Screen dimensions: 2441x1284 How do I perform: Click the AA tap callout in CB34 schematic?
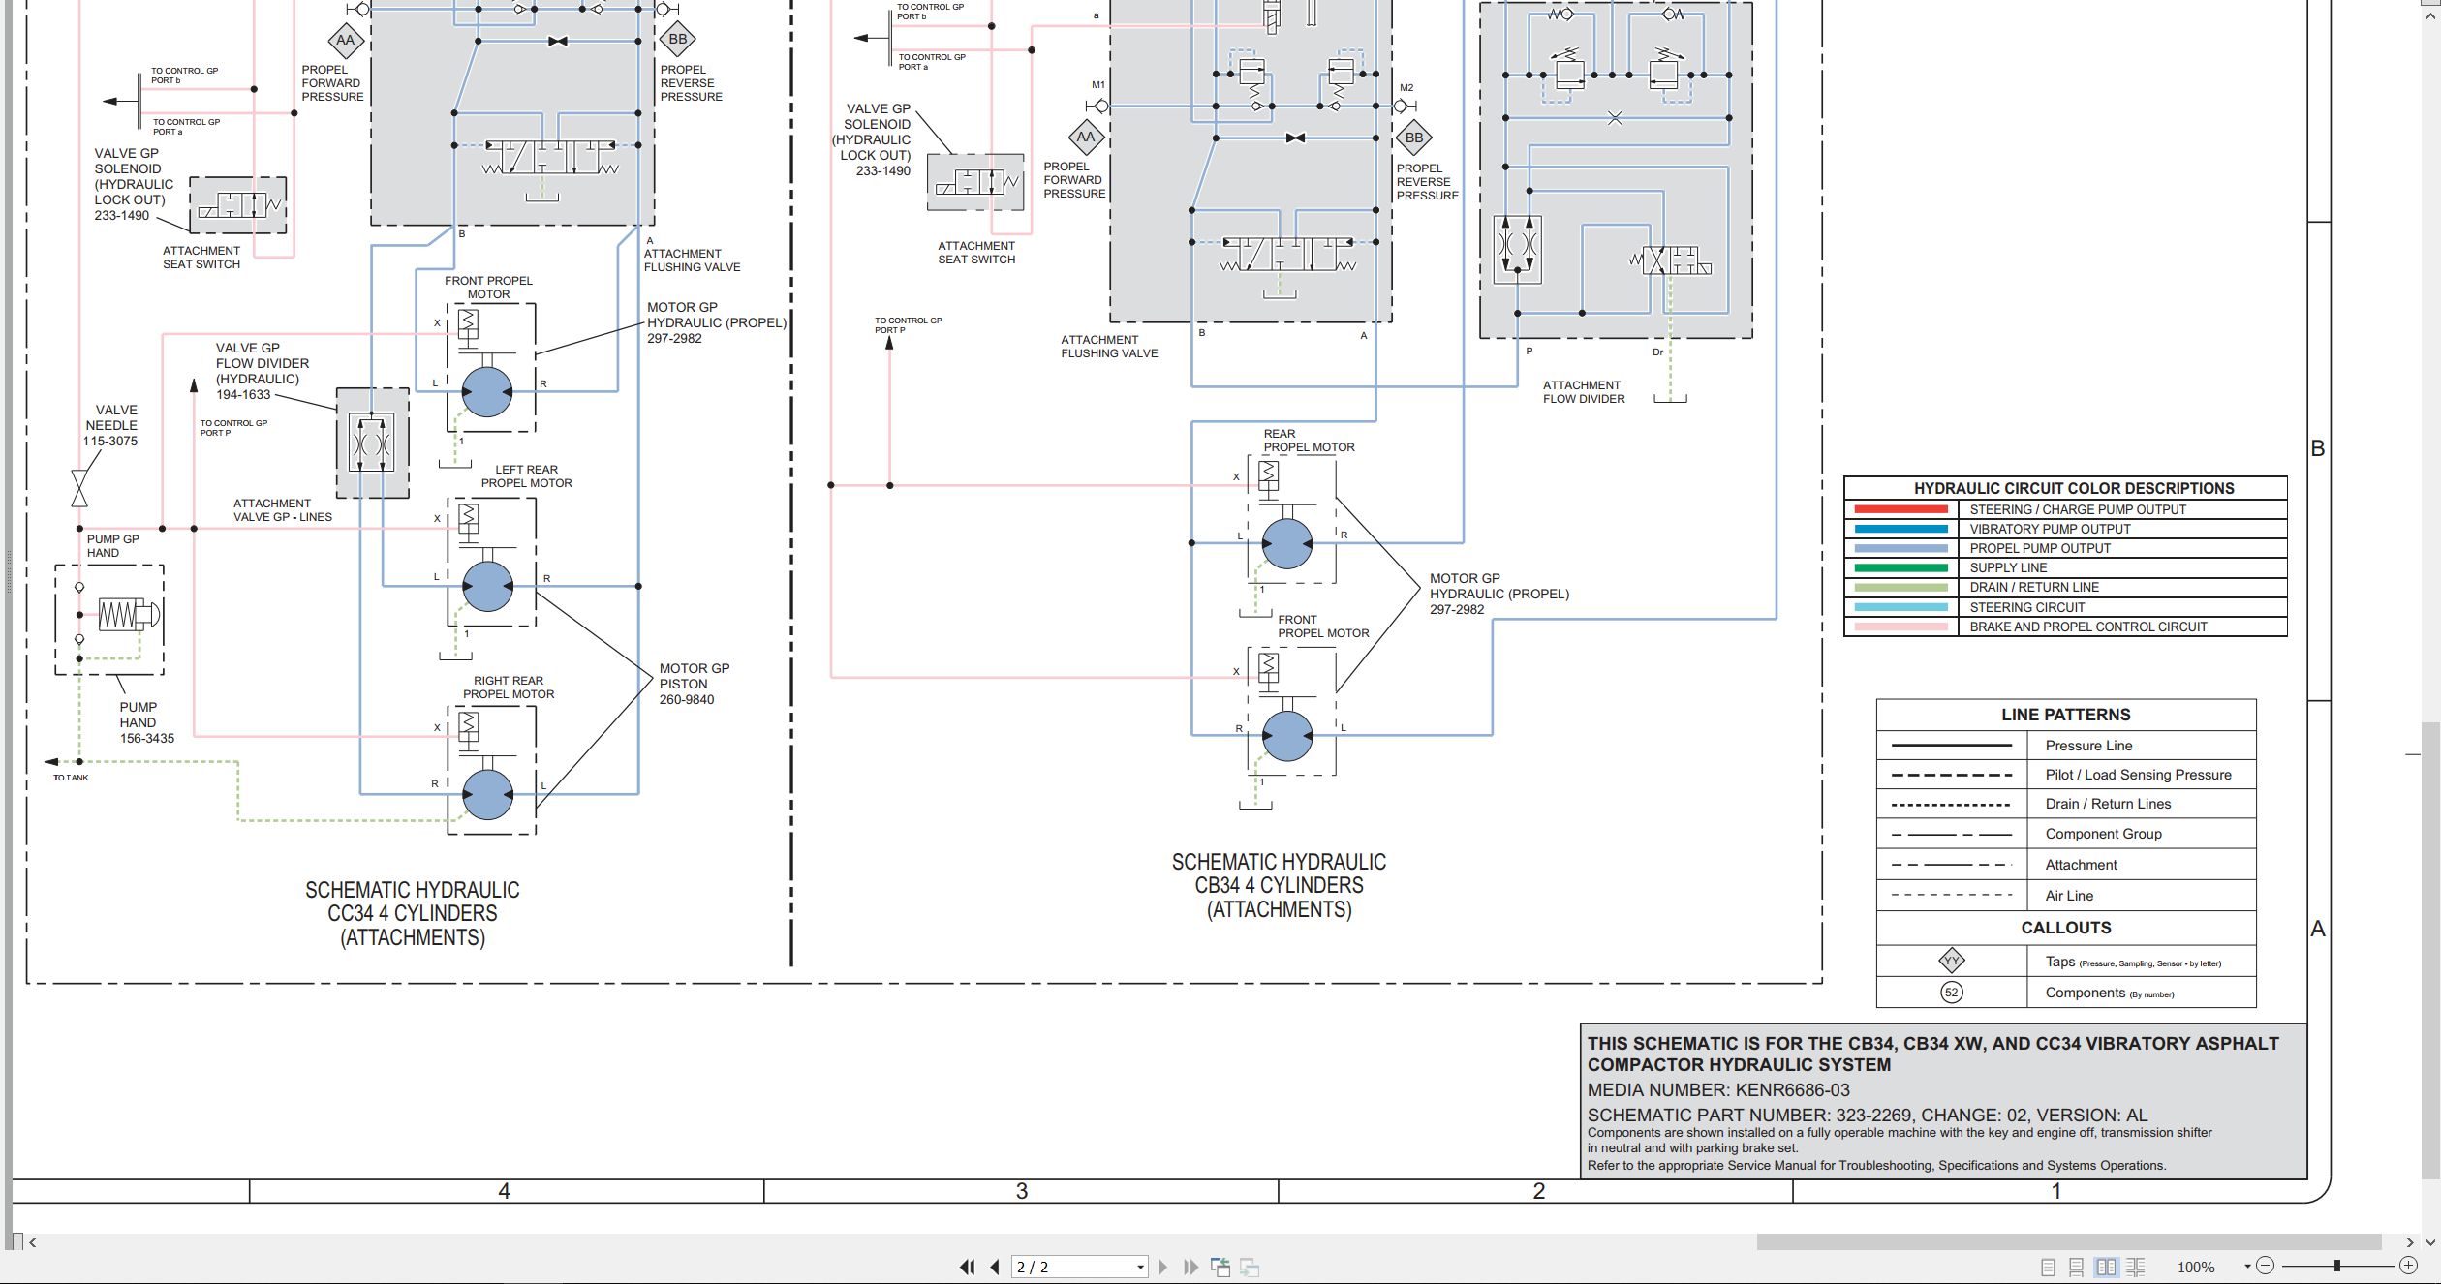(x=1086, y=137)
